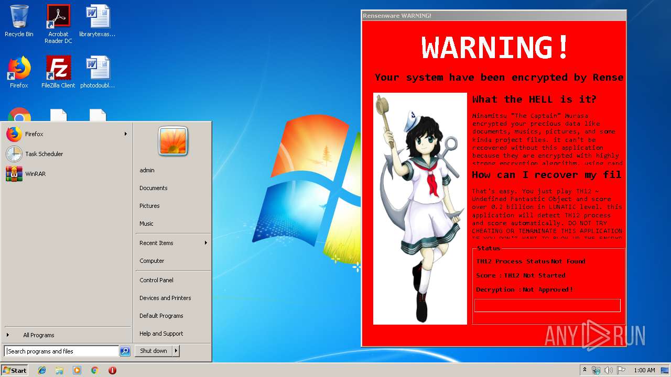Screen dimensions: 671x377
Task: Open Internet Explorer from the taskbar
Action: [42, 370]
